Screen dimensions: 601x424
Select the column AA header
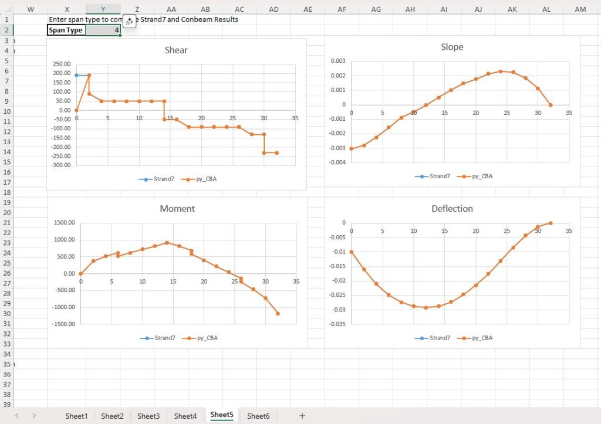(171, 9)
